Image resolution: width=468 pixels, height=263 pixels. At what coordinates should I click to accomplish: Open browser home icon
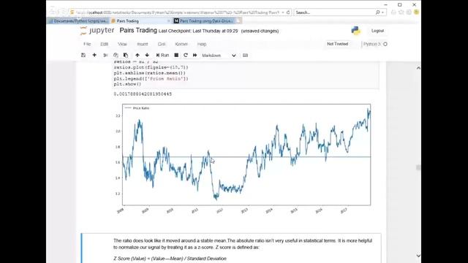tap(393, 12)
